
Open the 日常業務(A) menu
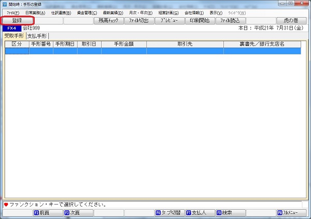coord(35,13)
